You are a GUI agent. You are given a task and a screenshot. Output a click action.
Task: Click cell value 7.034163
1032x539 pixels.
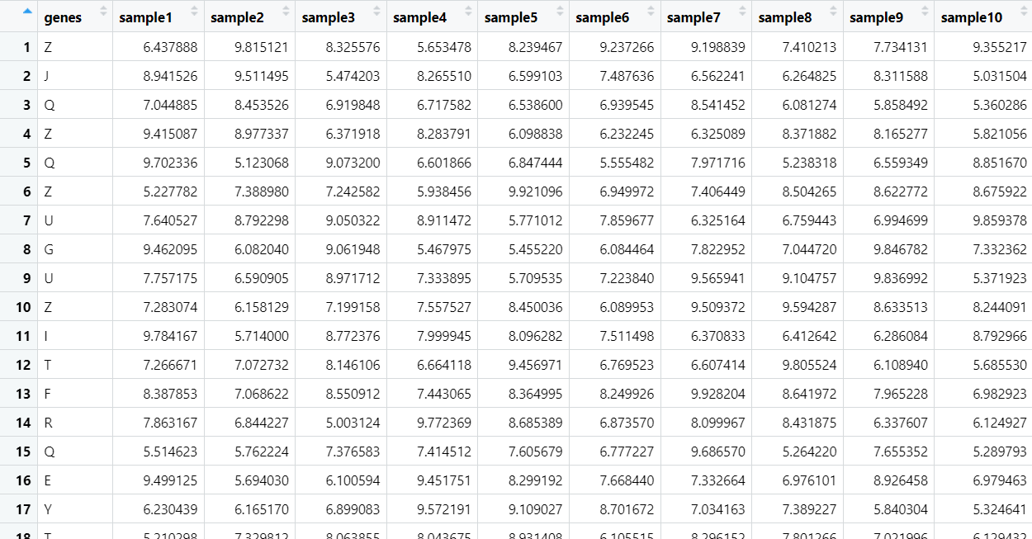(718, 509)
